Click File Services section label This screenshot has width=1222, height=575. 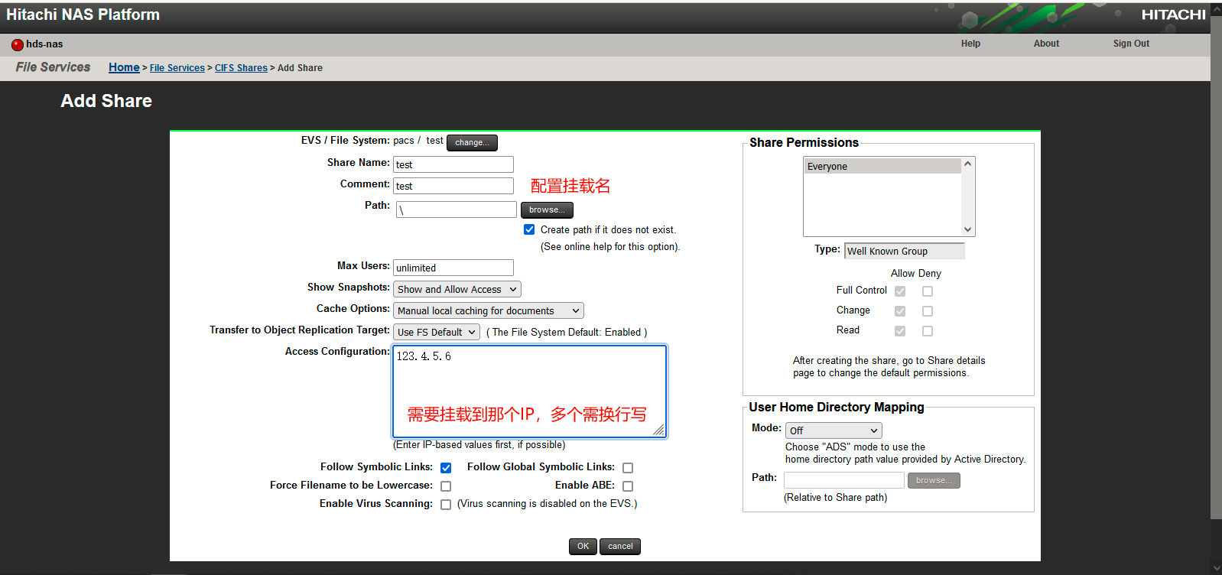(x=53, y=67)
